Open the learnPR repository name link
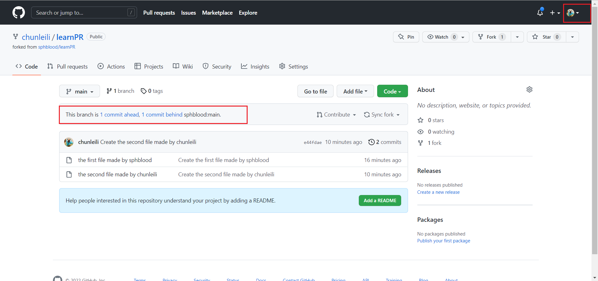This screenshot has height=281, width=598. 70,37
